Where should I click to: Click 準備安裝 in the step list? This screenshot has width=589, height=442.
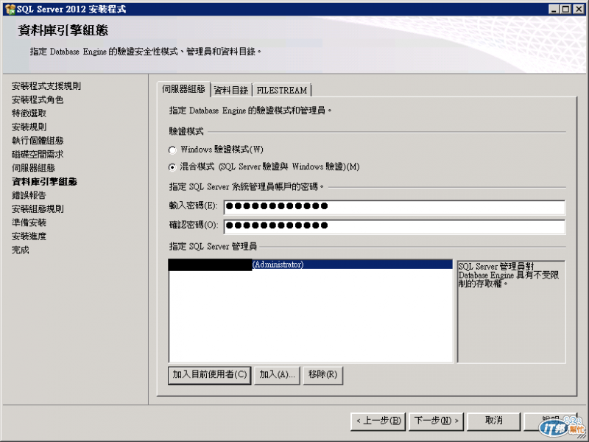click(29, 222)
